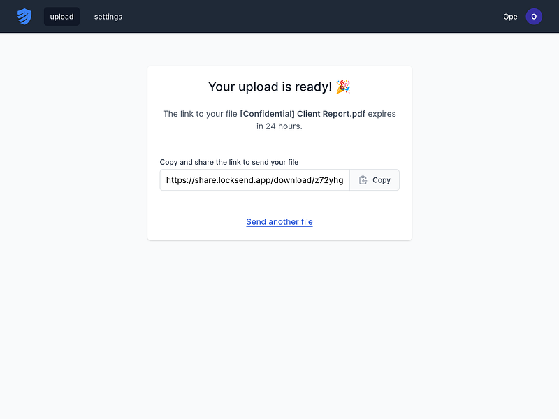Screen dimensions: 559x419
Task: Click the Copy and share the link label
Action: coord(229,162)
